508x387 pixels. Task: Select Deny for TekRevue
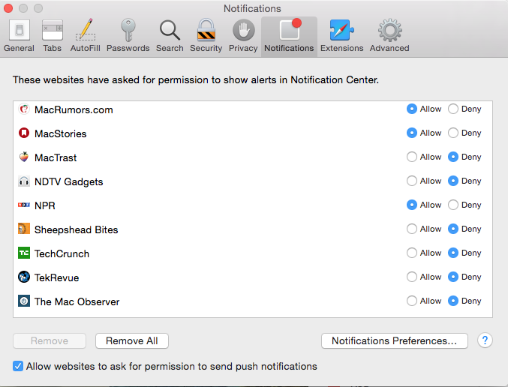click(x=453, y=277)
